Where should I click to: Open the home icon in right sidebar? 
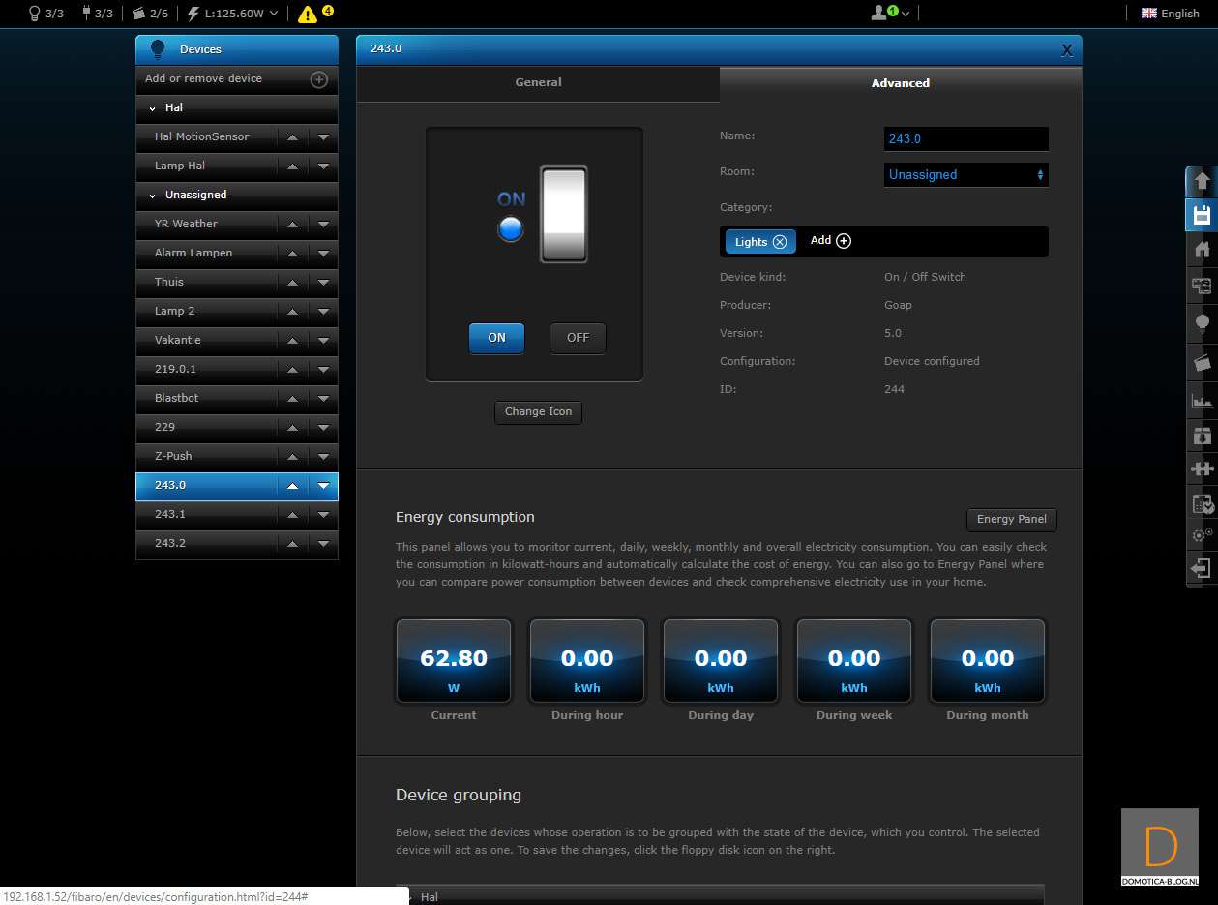coord(1202,250)
